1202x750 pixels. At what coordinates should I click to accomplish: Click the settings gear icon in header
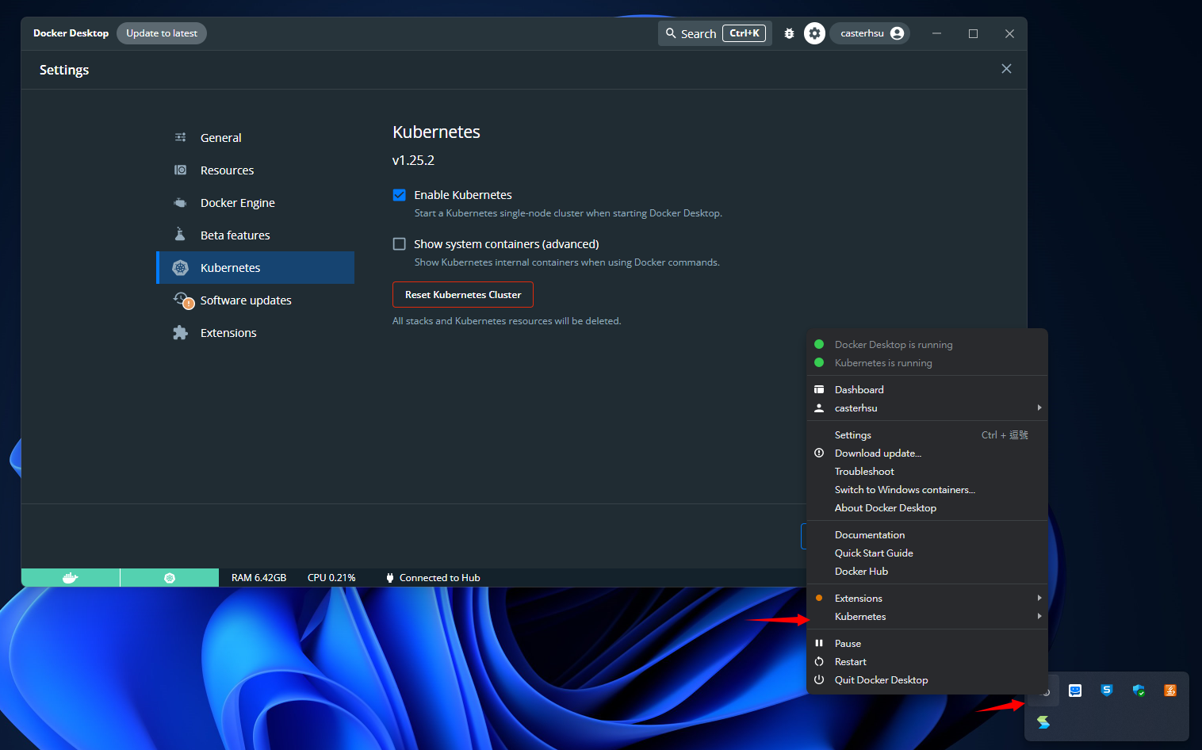[x=814, y=33]
